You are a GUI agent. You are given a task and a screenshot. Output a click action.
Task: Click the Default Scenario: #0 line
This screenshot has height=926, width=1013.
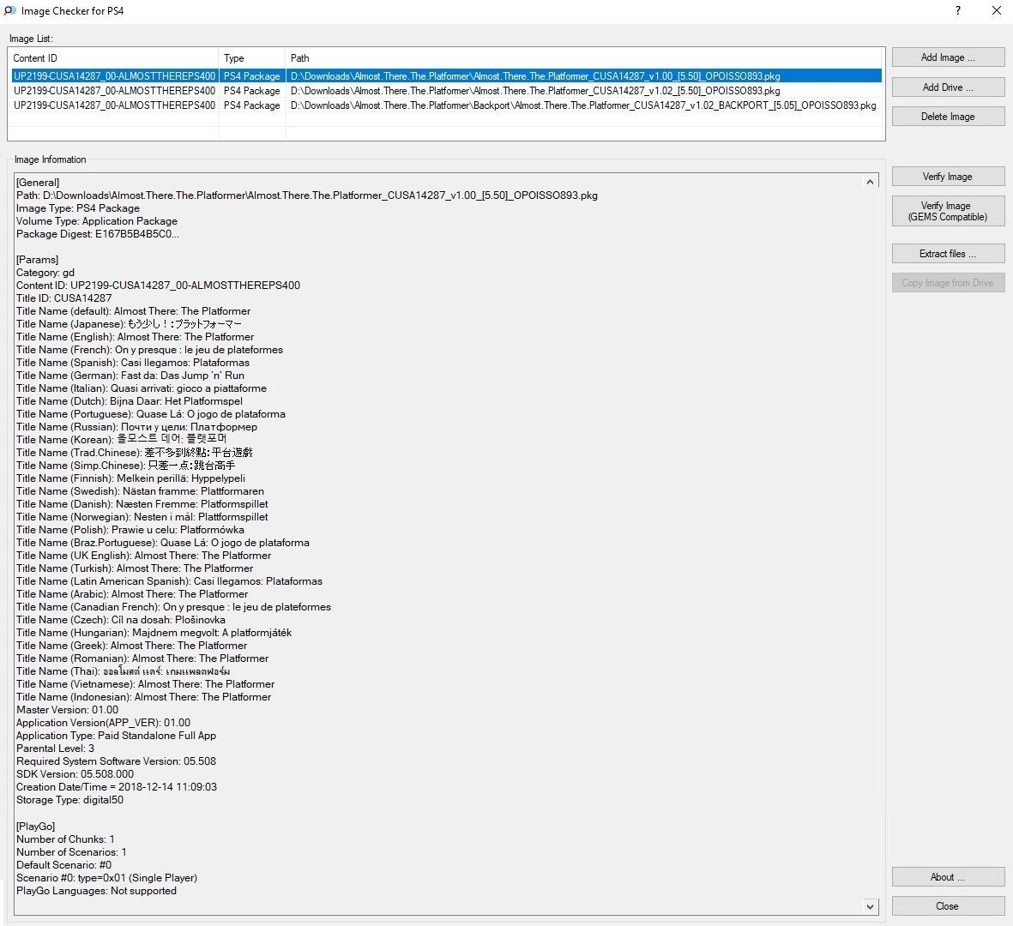[64, 865]
